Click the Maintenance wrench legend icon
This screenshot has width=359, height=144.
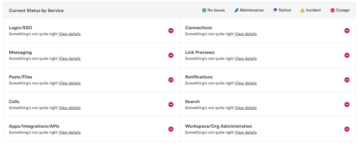tap(237, 10)
